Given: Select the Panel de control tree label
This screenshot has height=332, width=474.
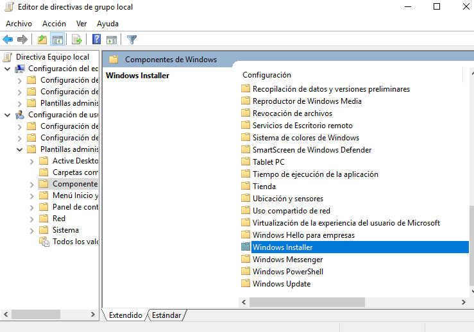Looking at the screenshot, I should 75,207.
